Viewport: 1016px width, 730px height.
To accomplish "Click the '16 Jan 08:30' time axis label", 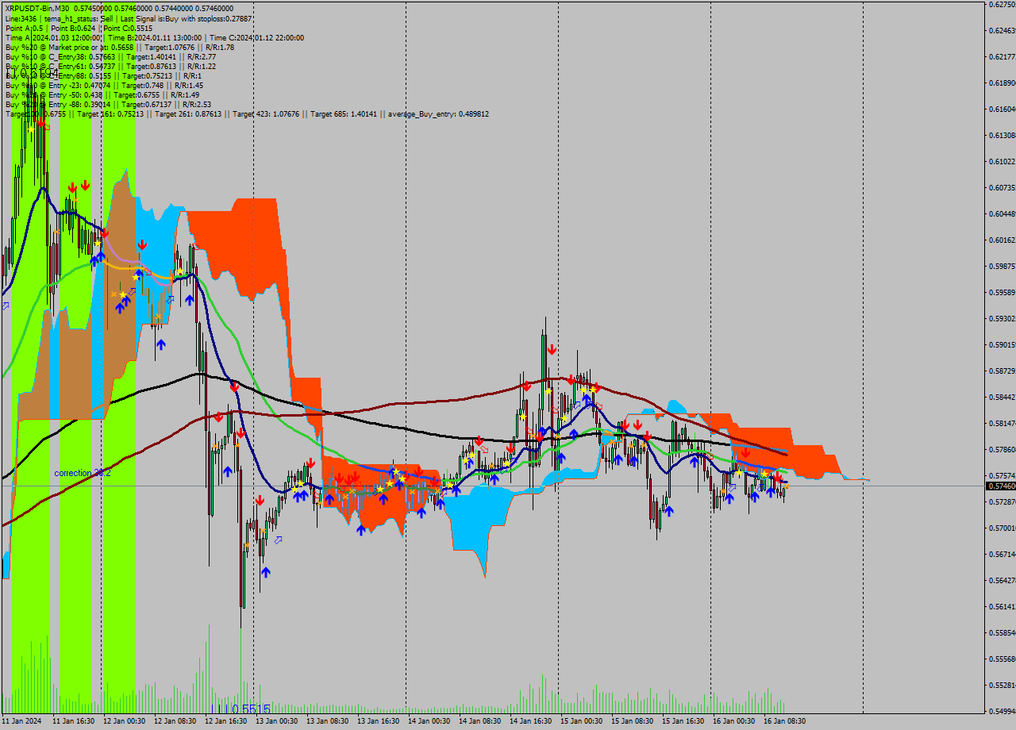I will pyautogui.click(x=785, y=721).
